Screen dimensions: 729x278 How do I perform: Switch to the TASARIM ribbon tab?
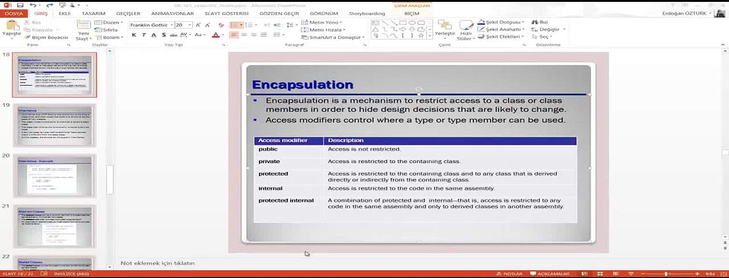93,14
